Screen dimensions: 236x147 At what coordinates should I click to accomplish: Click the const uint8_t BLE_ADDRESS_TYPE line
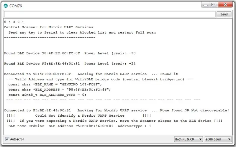[x=47, y=95]
